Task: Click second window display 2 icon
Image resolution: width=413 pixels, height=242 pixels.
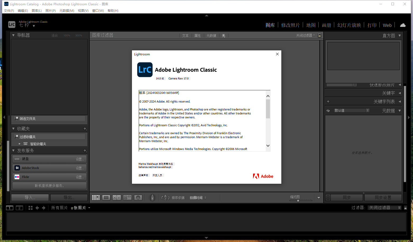Action: click(19, 208)
